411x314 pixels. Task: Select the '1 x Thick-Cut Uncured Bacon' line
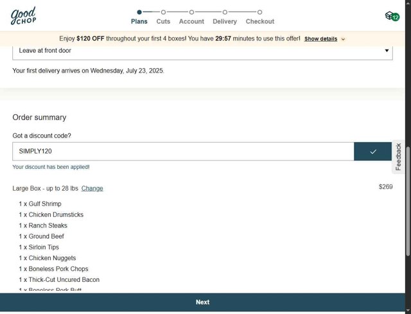[x=59, y=280]
